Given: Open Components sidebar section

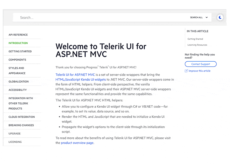Looking at the screenshot, I should click(17, 60).
